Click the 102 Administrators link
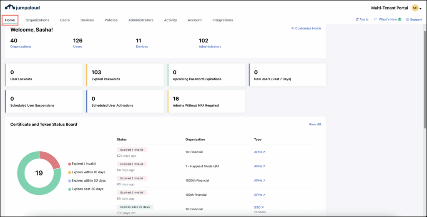 (x=210, y=47)
